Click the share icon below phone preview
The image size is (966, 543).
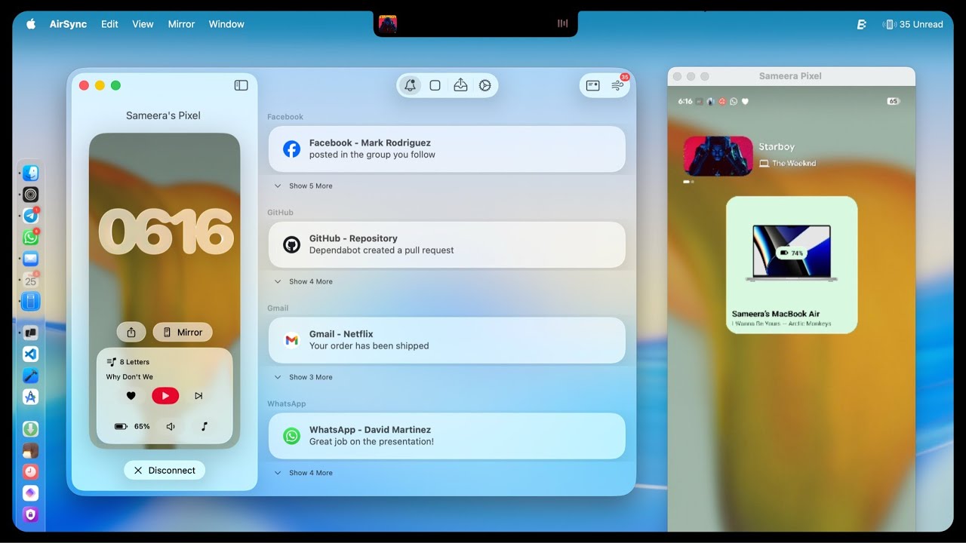click(x=131, y=332)
